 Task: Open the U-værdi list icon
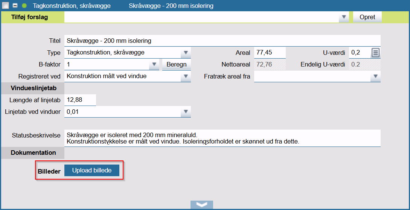tap(375, 53)
